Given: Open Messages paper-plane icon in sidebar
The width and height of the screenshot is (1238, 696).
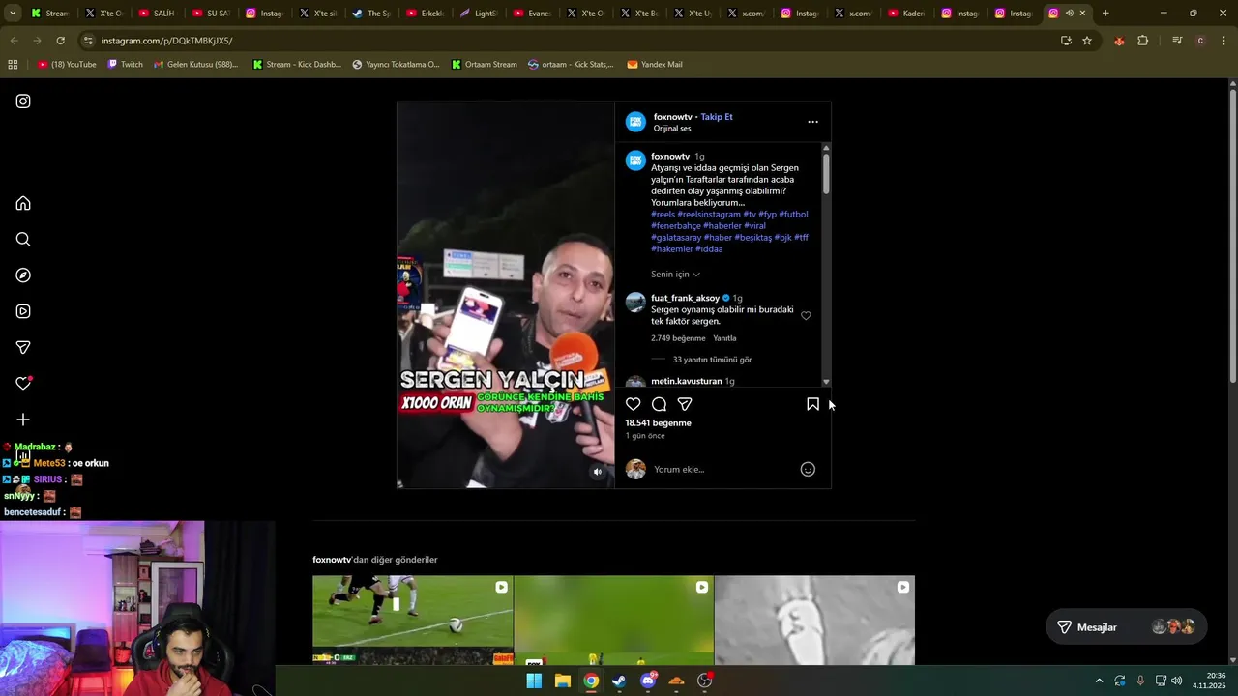Looking at the screenshot, I should [x=23, y=347].
